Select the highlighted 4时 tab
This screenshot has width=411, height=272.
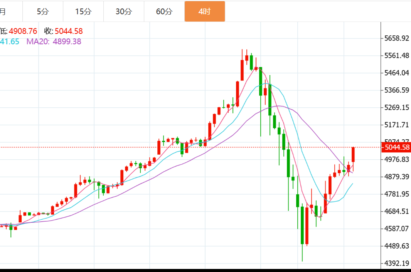[x=205, y=12]
